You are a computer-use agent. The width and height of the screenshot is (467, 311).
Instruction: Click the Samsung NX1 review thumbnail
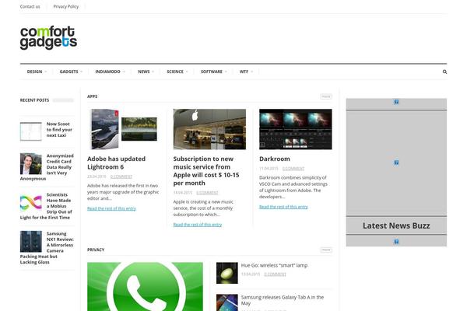(x=31, y=242)
